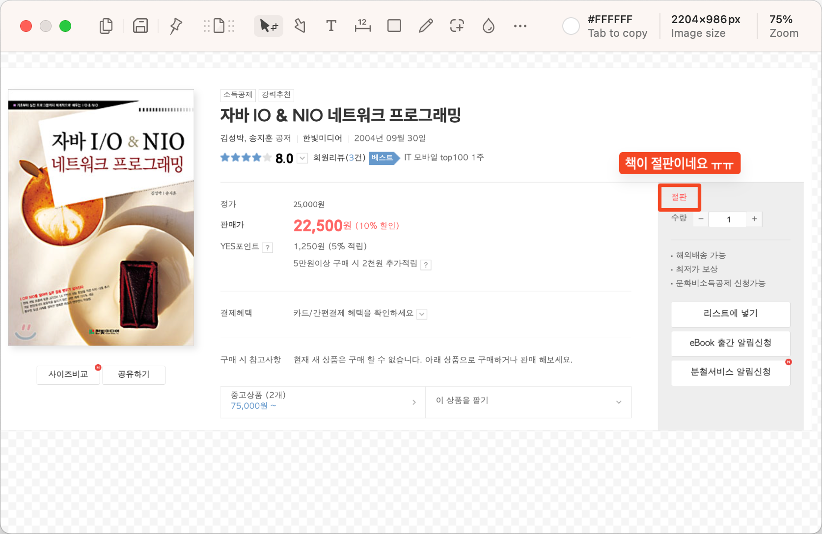Click 분철서비스 알림신청 button
Viewport: 822px width, 534px height.
click(731, 373)
